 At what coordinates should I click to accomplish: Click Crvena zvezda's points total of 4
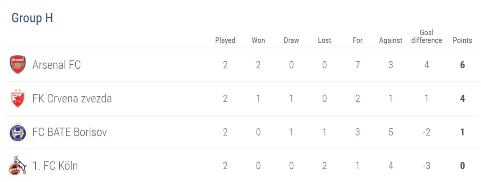click(x=463, y=98)
